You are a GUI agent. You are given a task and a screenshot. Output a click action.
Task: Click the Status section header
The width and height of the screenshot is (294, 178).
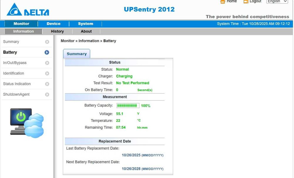pos(115,62)
